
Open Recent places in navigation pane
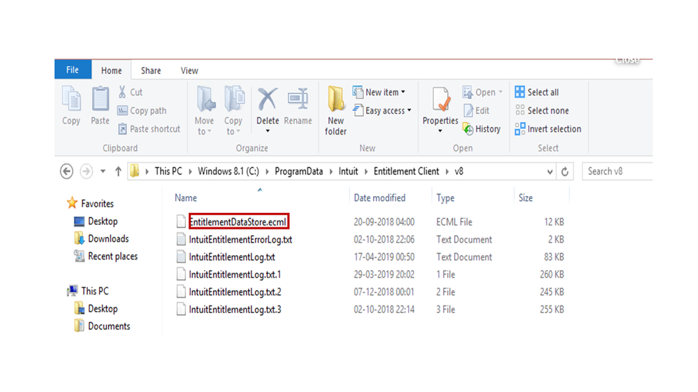tap(106, 257)
